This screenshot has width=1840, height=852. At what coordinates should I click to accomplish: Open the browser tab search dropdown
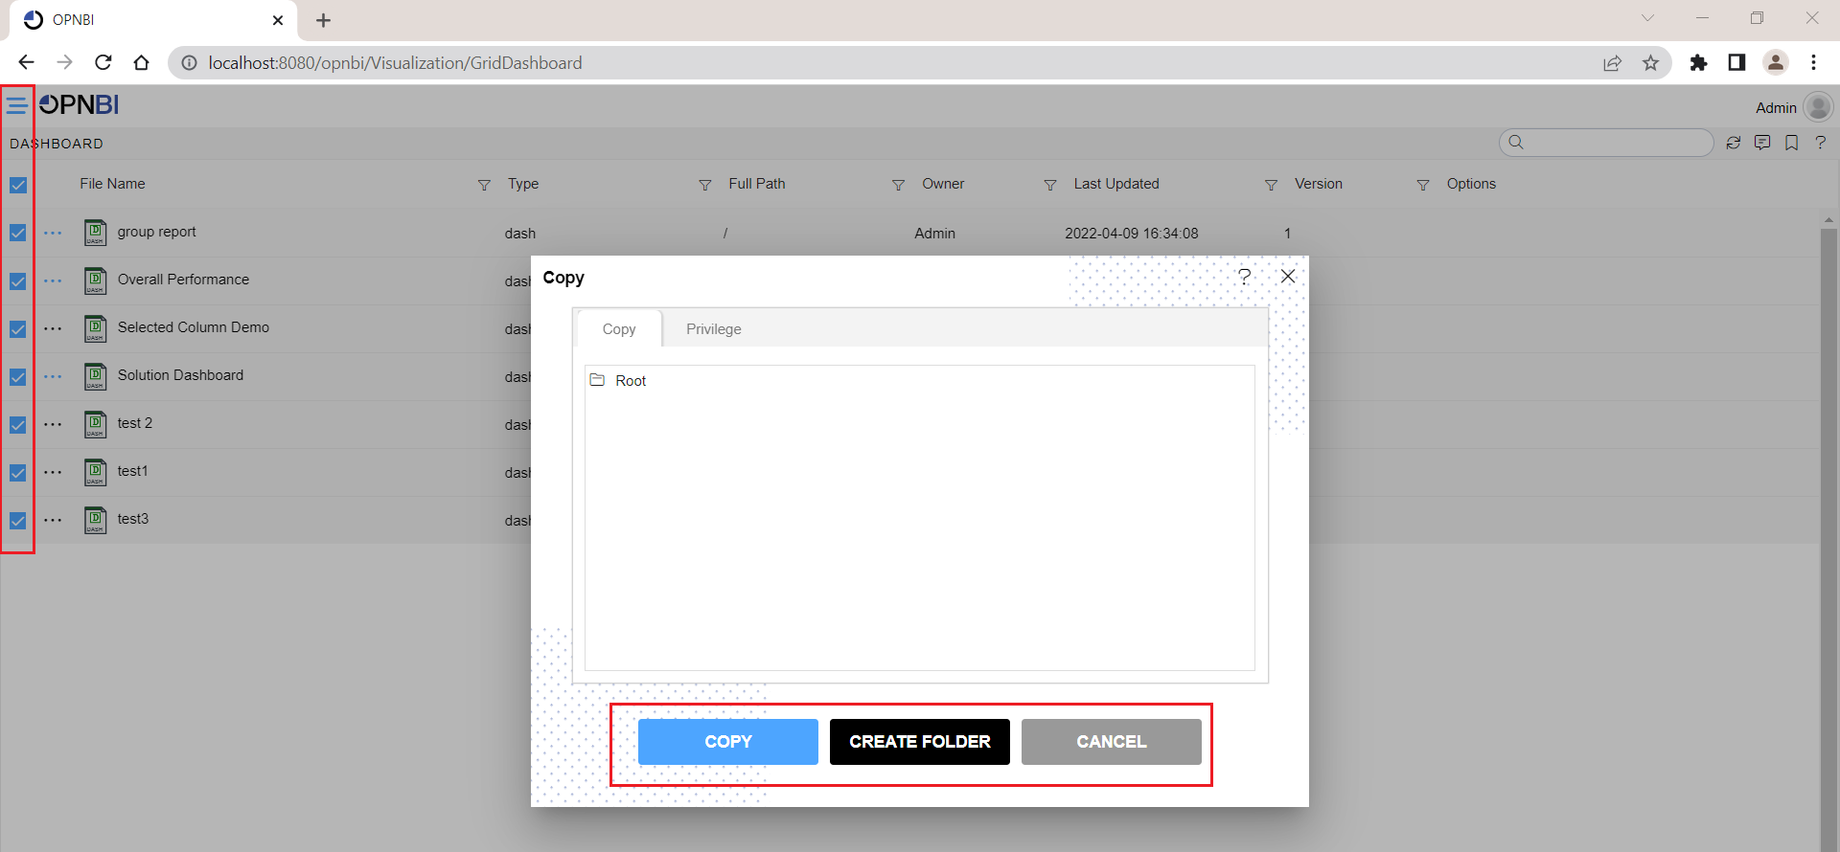pos(1647,18)
